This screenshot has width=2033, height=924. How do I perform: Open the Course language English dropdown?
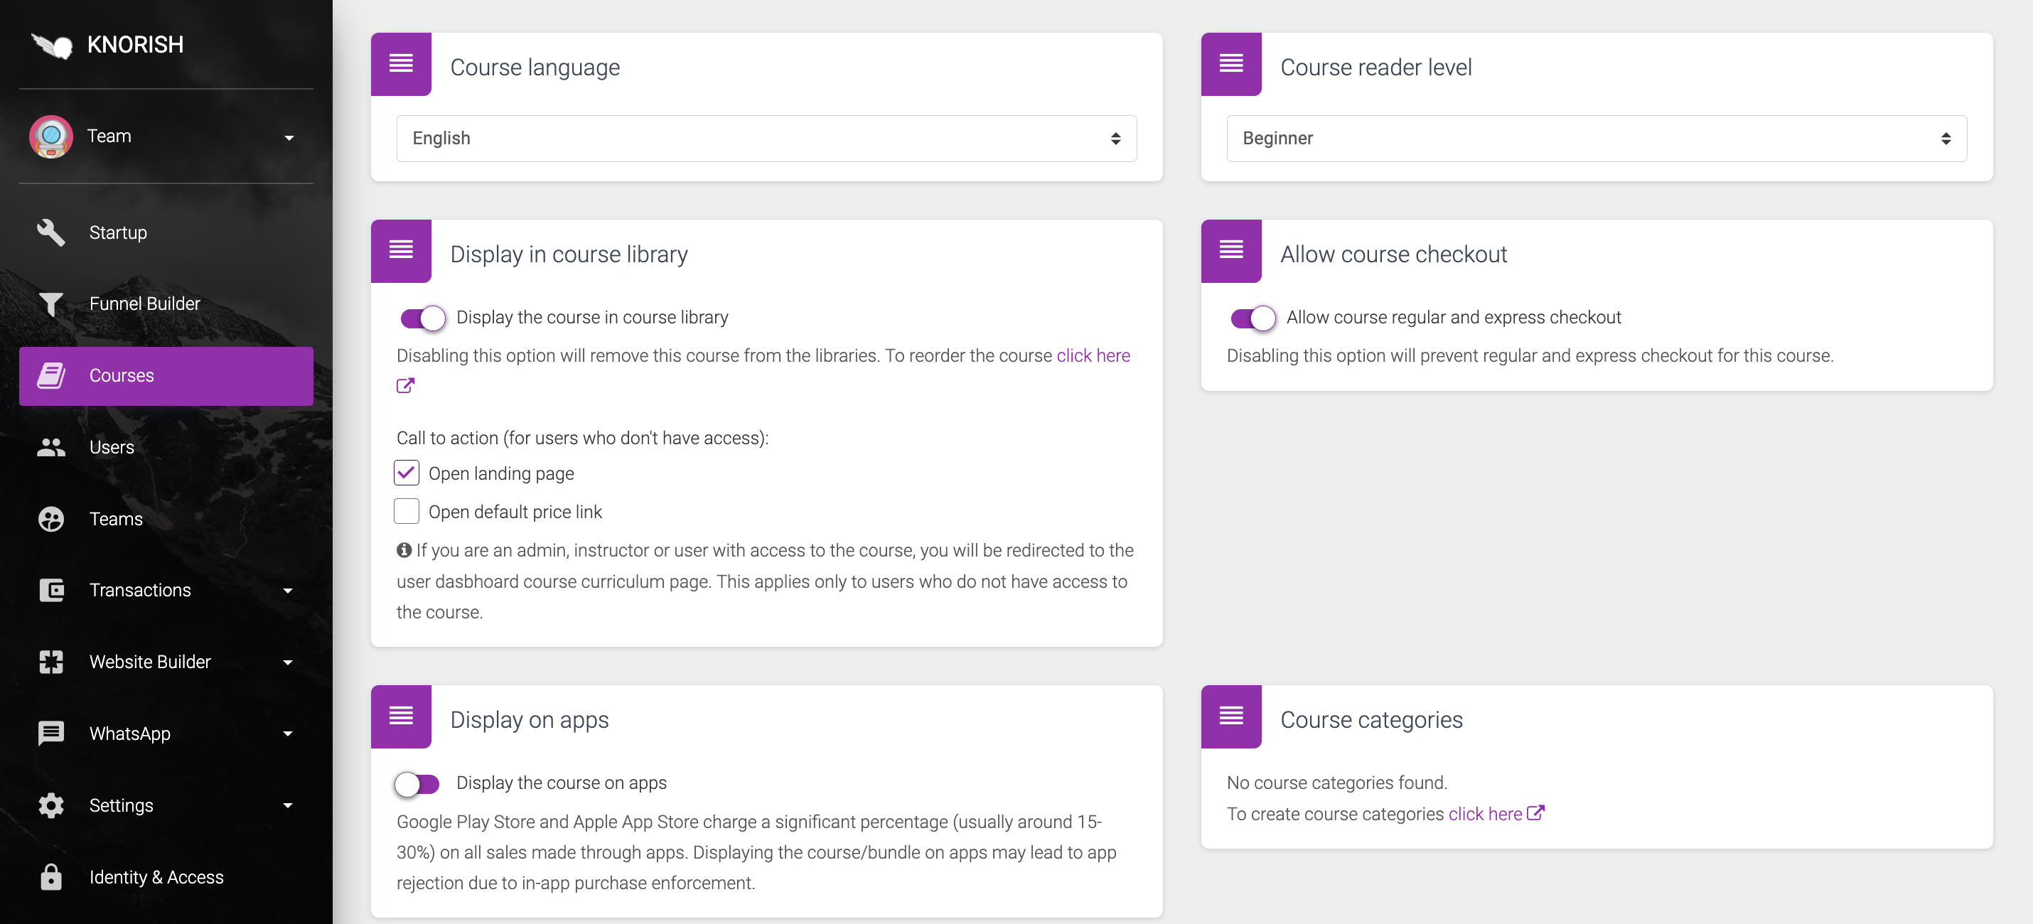(x=766, y=139)
